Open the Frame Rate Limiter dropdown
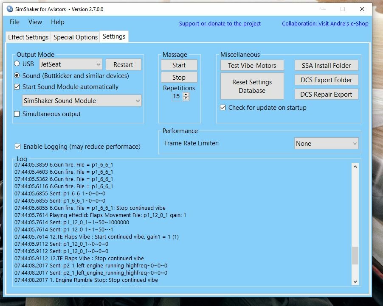 327,143
